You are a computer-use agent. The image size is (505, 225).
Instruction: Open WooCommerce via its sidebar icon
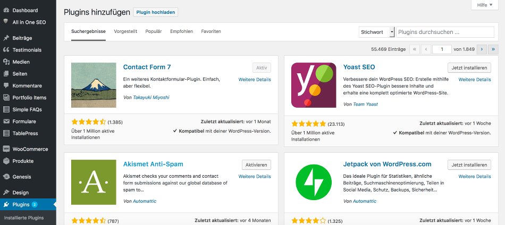click(x=6, y=149)
